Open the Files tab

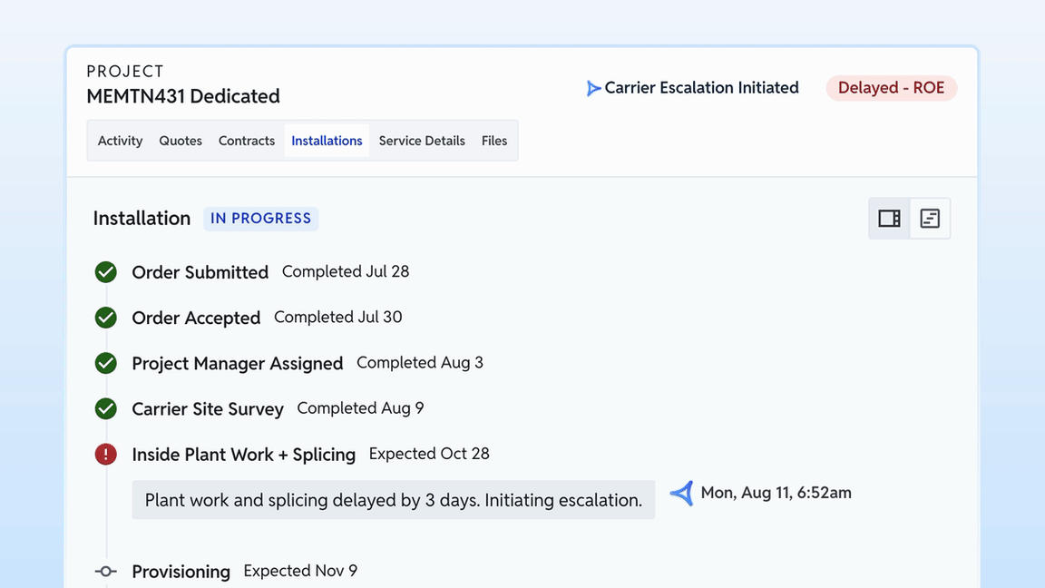click(x=494, y=141)
